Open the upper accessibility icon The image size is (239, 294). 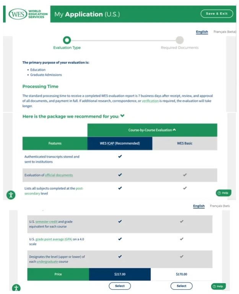coord(11,195)
